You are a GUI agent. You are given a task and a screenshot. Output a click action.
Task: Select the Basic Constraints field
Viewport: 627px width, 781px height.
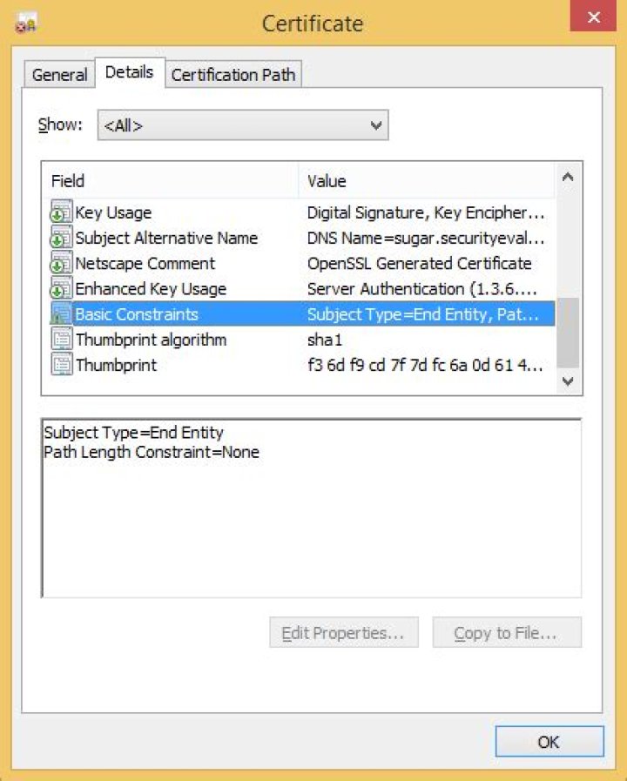[302, 313]
